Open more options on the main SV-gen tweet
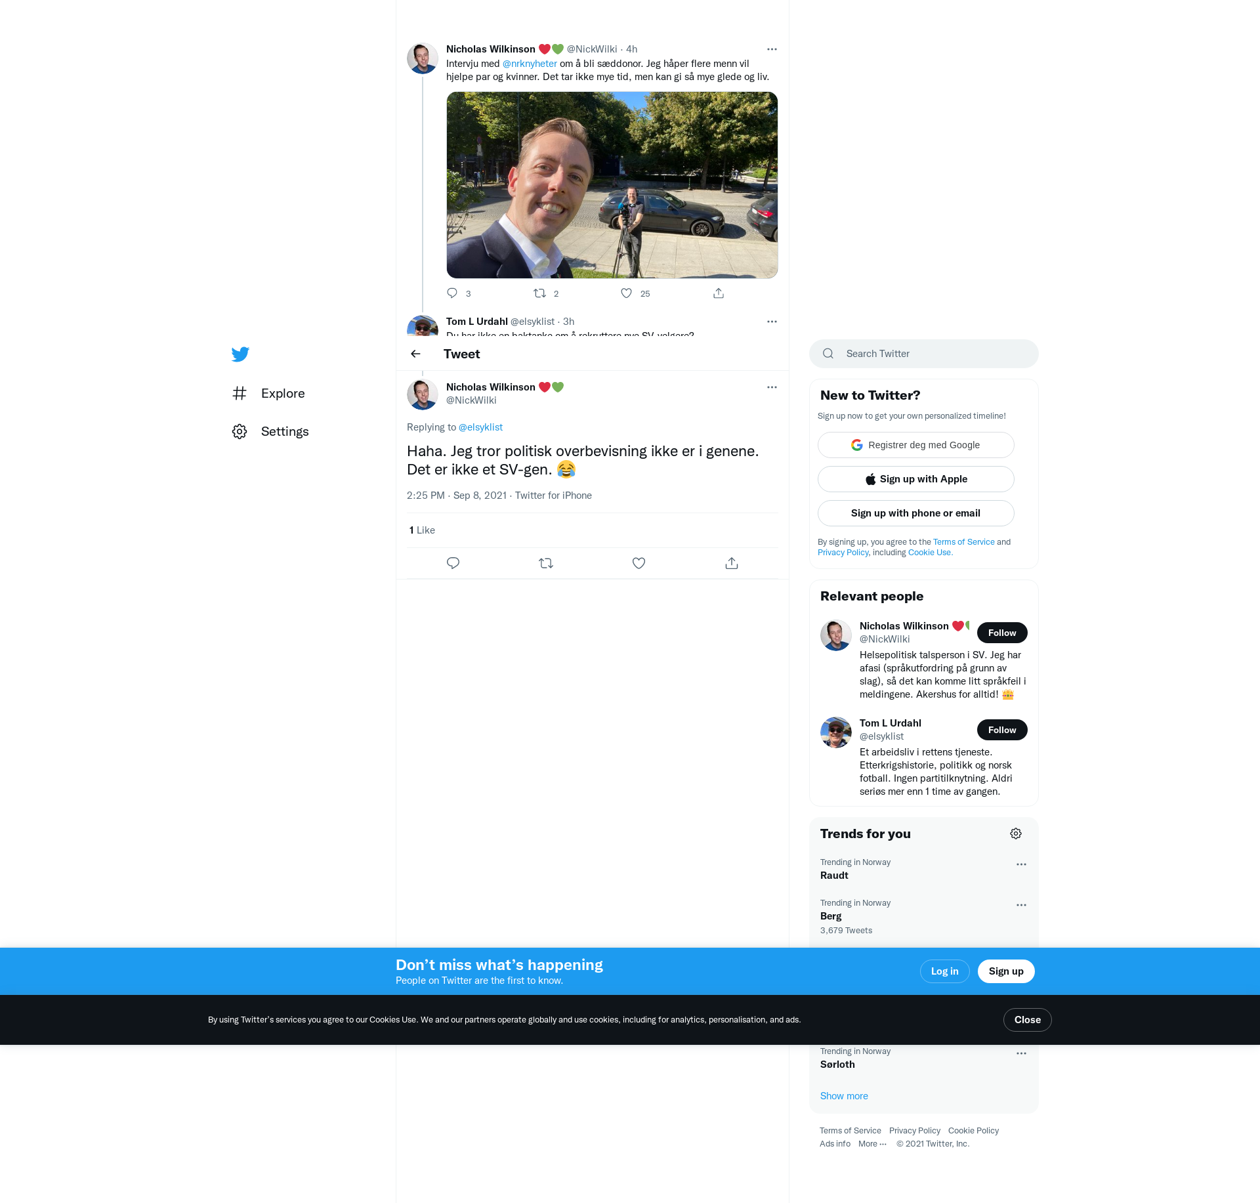This screenshot has width=1260, height=1203. tap(772, 387)
